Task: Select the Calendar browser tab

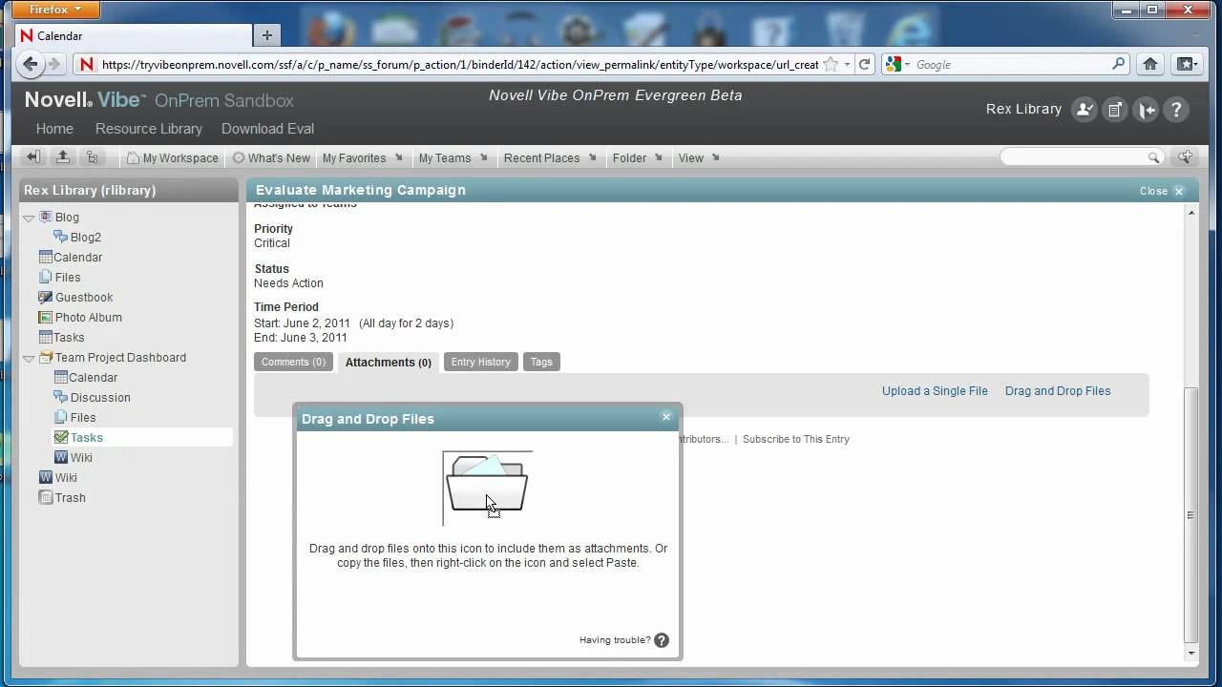Action: tap(134, 35)
